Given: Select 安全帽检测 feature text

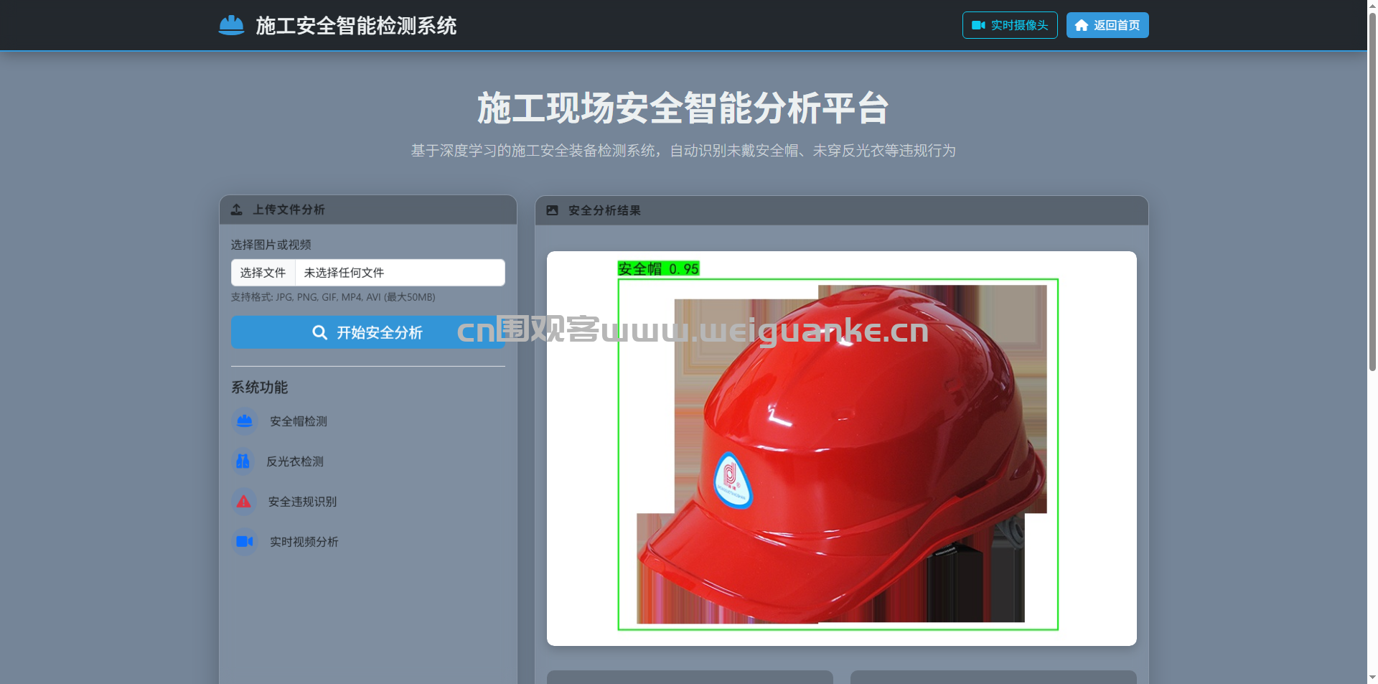Looking at the screenshot, I should point(299,421).
